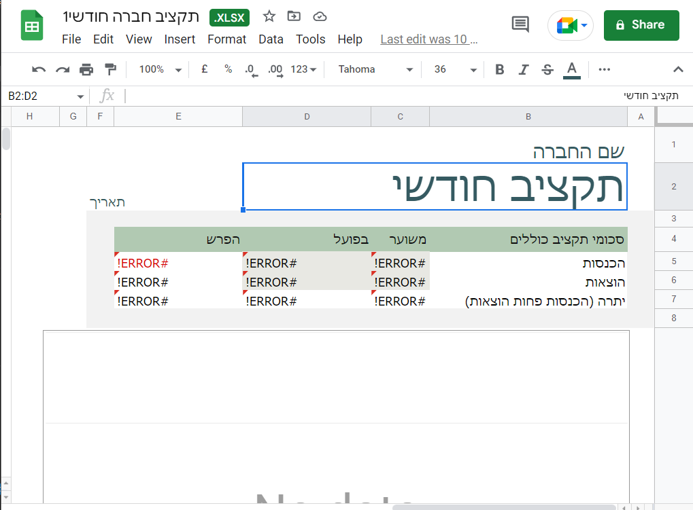Image resolution: width=693 pixels, height=510 pixels.
Task: Open more number formats 123 dropdown
Action: 303,70
